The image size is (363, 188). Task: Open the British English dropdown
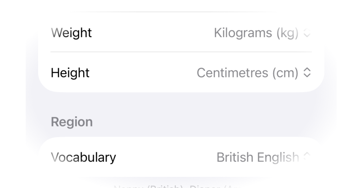[257, 157]
